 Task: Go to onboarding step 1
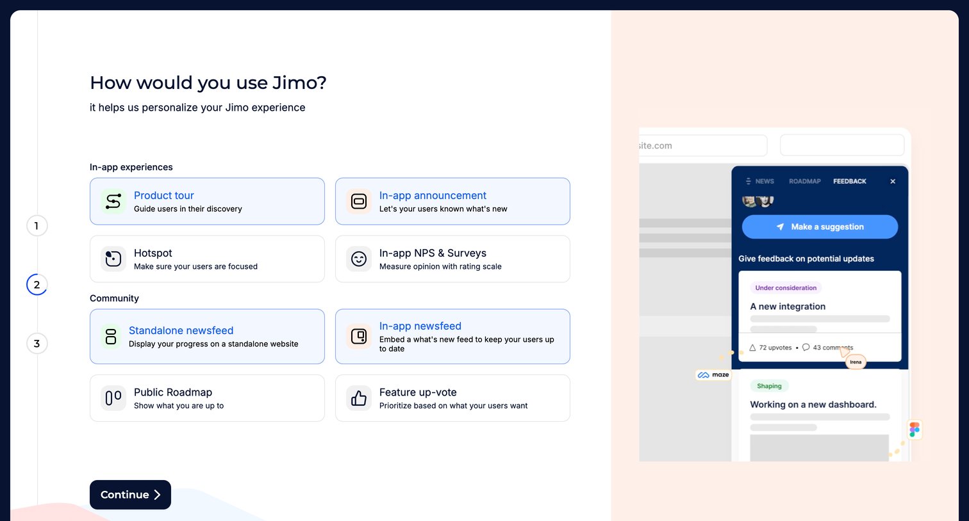tap(37, 226)
